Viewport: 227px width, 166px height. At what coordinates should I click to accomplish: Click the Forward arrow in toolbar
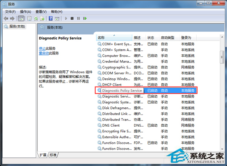[12, 19]
